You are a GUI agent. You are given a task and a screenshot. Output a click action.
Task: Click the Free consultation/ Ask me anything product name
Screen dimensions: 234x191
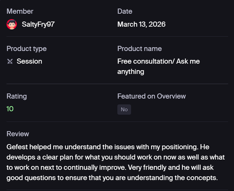(159, 66)
